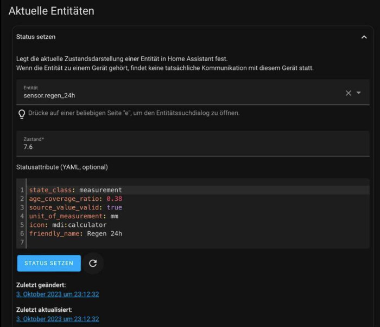Click line number 1 in editor gutter

[x=22, y=190]
